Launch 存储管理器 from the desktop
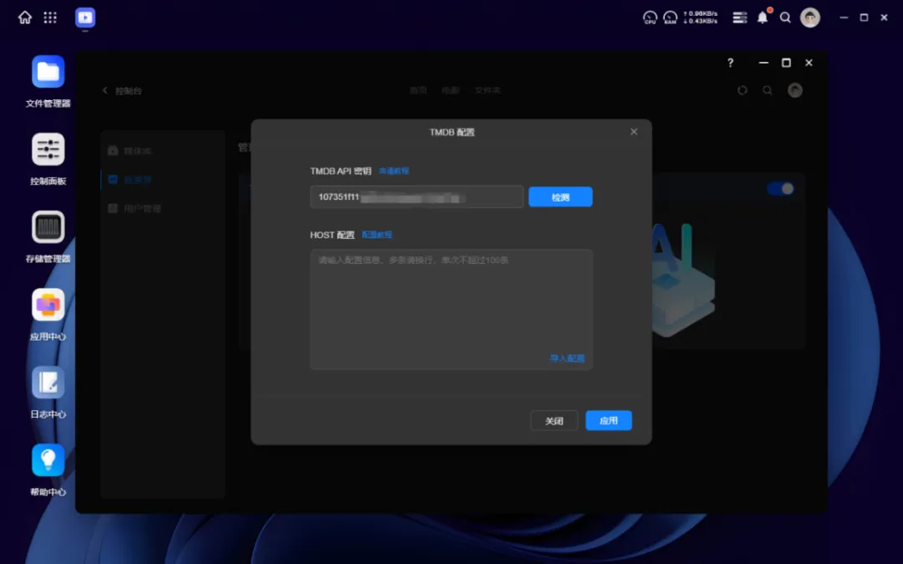 [x=48, y=228]
